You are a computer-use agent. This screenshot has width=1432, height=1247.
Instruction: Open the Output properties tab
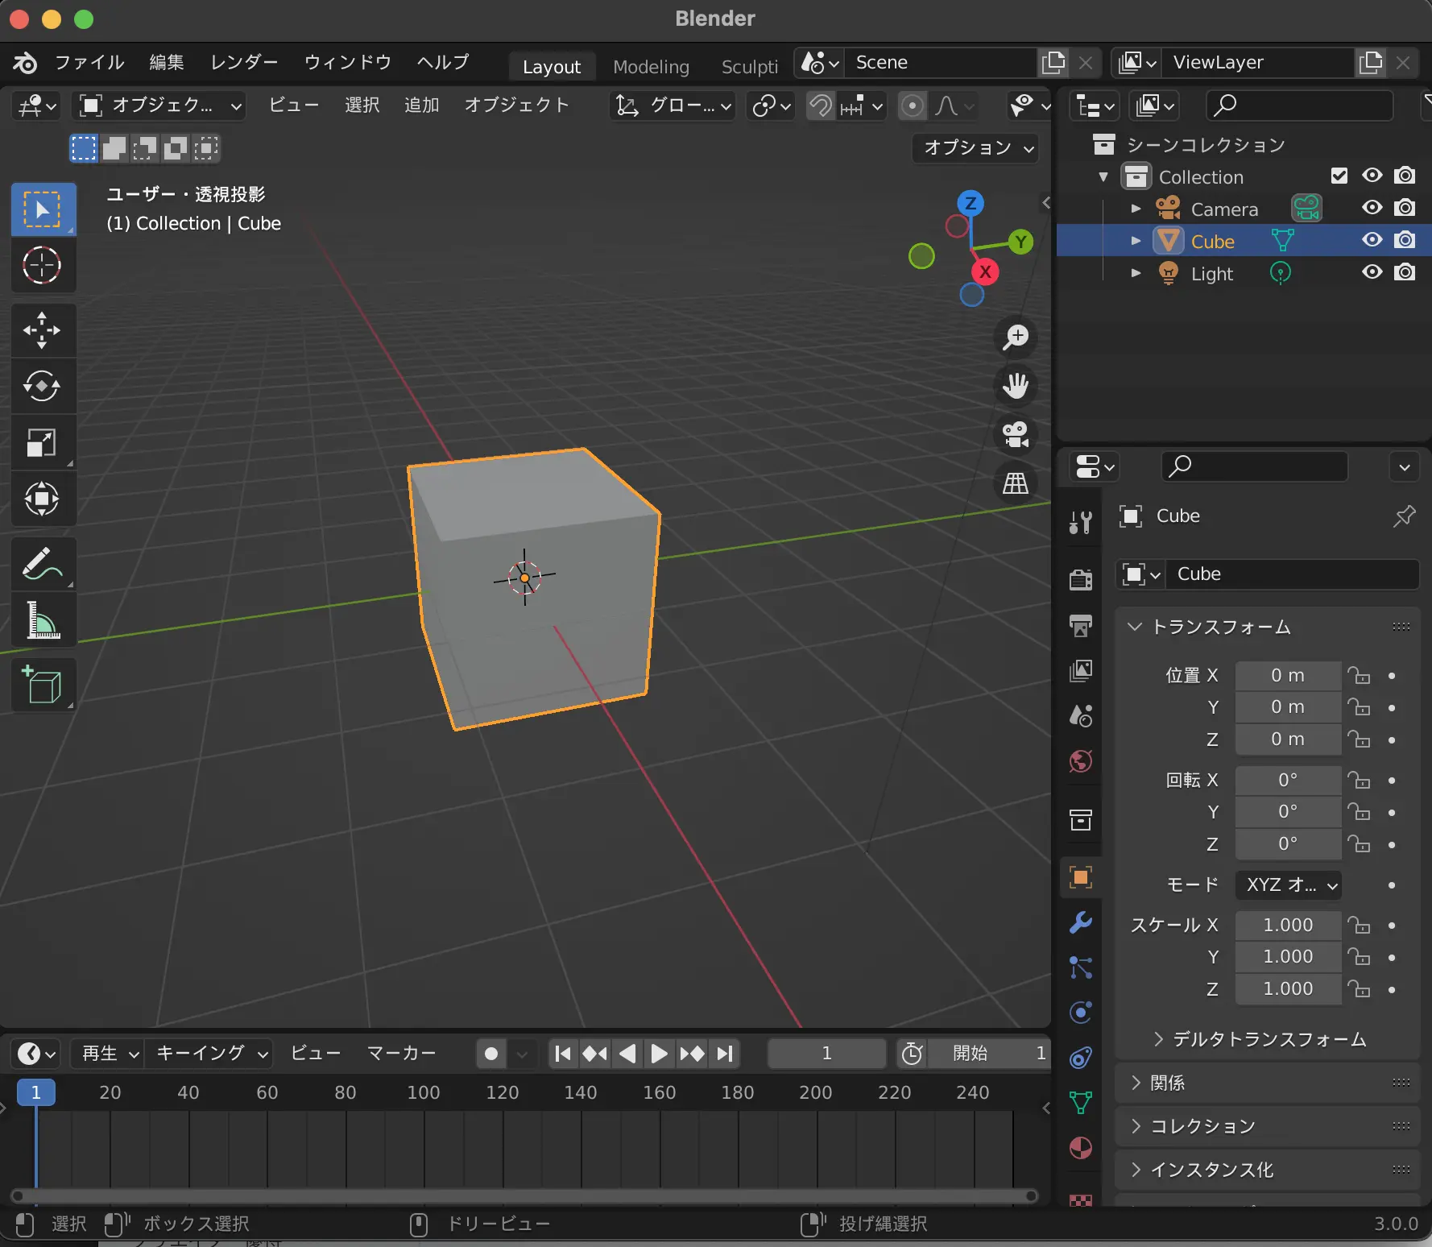pyautogui.click(x=1081, y=625)
